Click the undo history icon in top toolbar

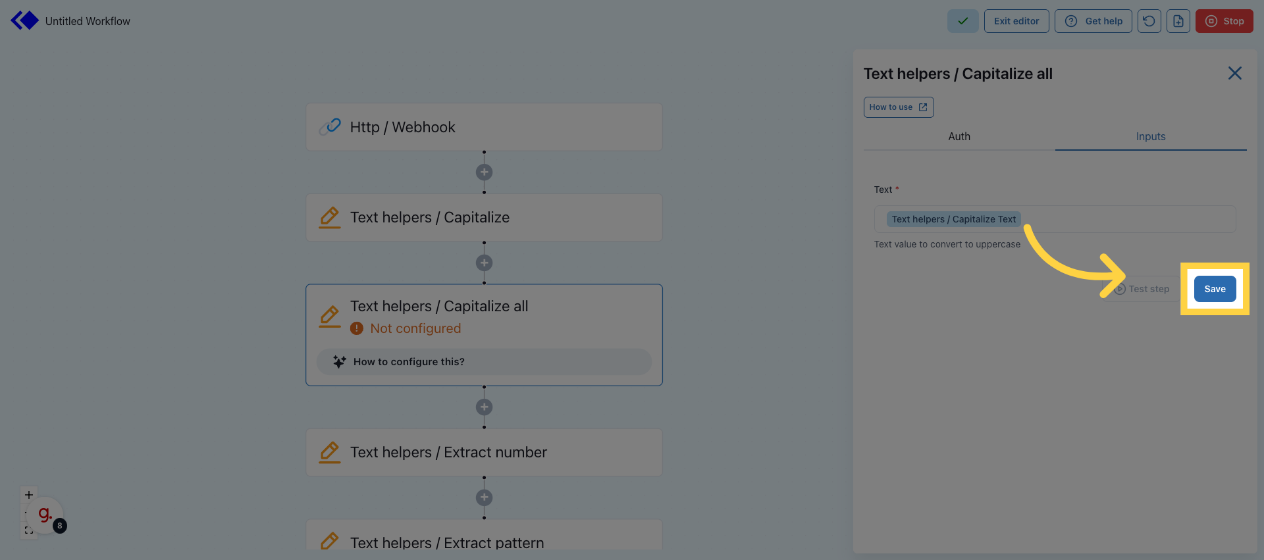pos(1149,21)
